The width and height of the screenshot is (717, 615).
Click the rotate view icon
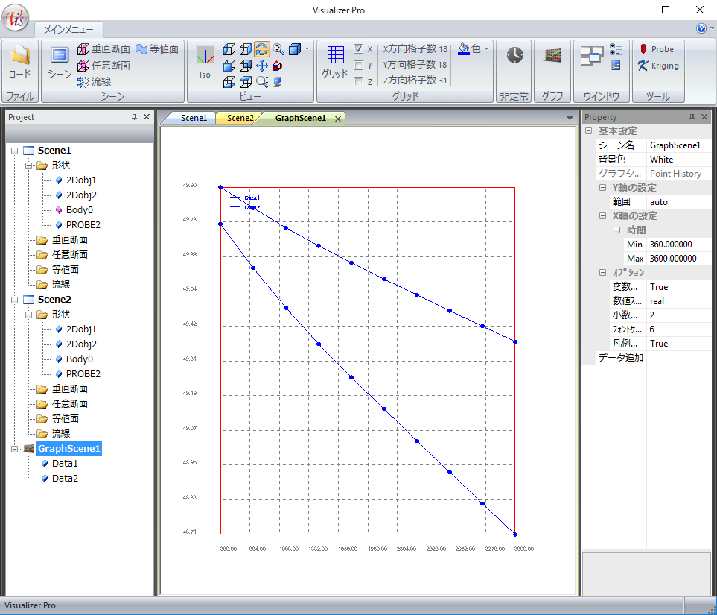click(x=261, y=49)
